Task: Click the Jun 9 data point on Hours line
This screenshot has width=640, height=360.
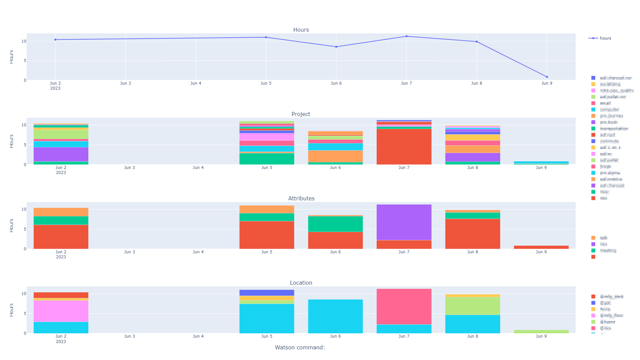Action: pyautogui.click(x=547, y=77)
